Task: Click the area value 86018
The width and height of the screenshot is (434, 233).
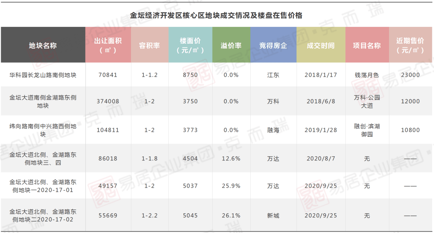Action: click(108, 159)
